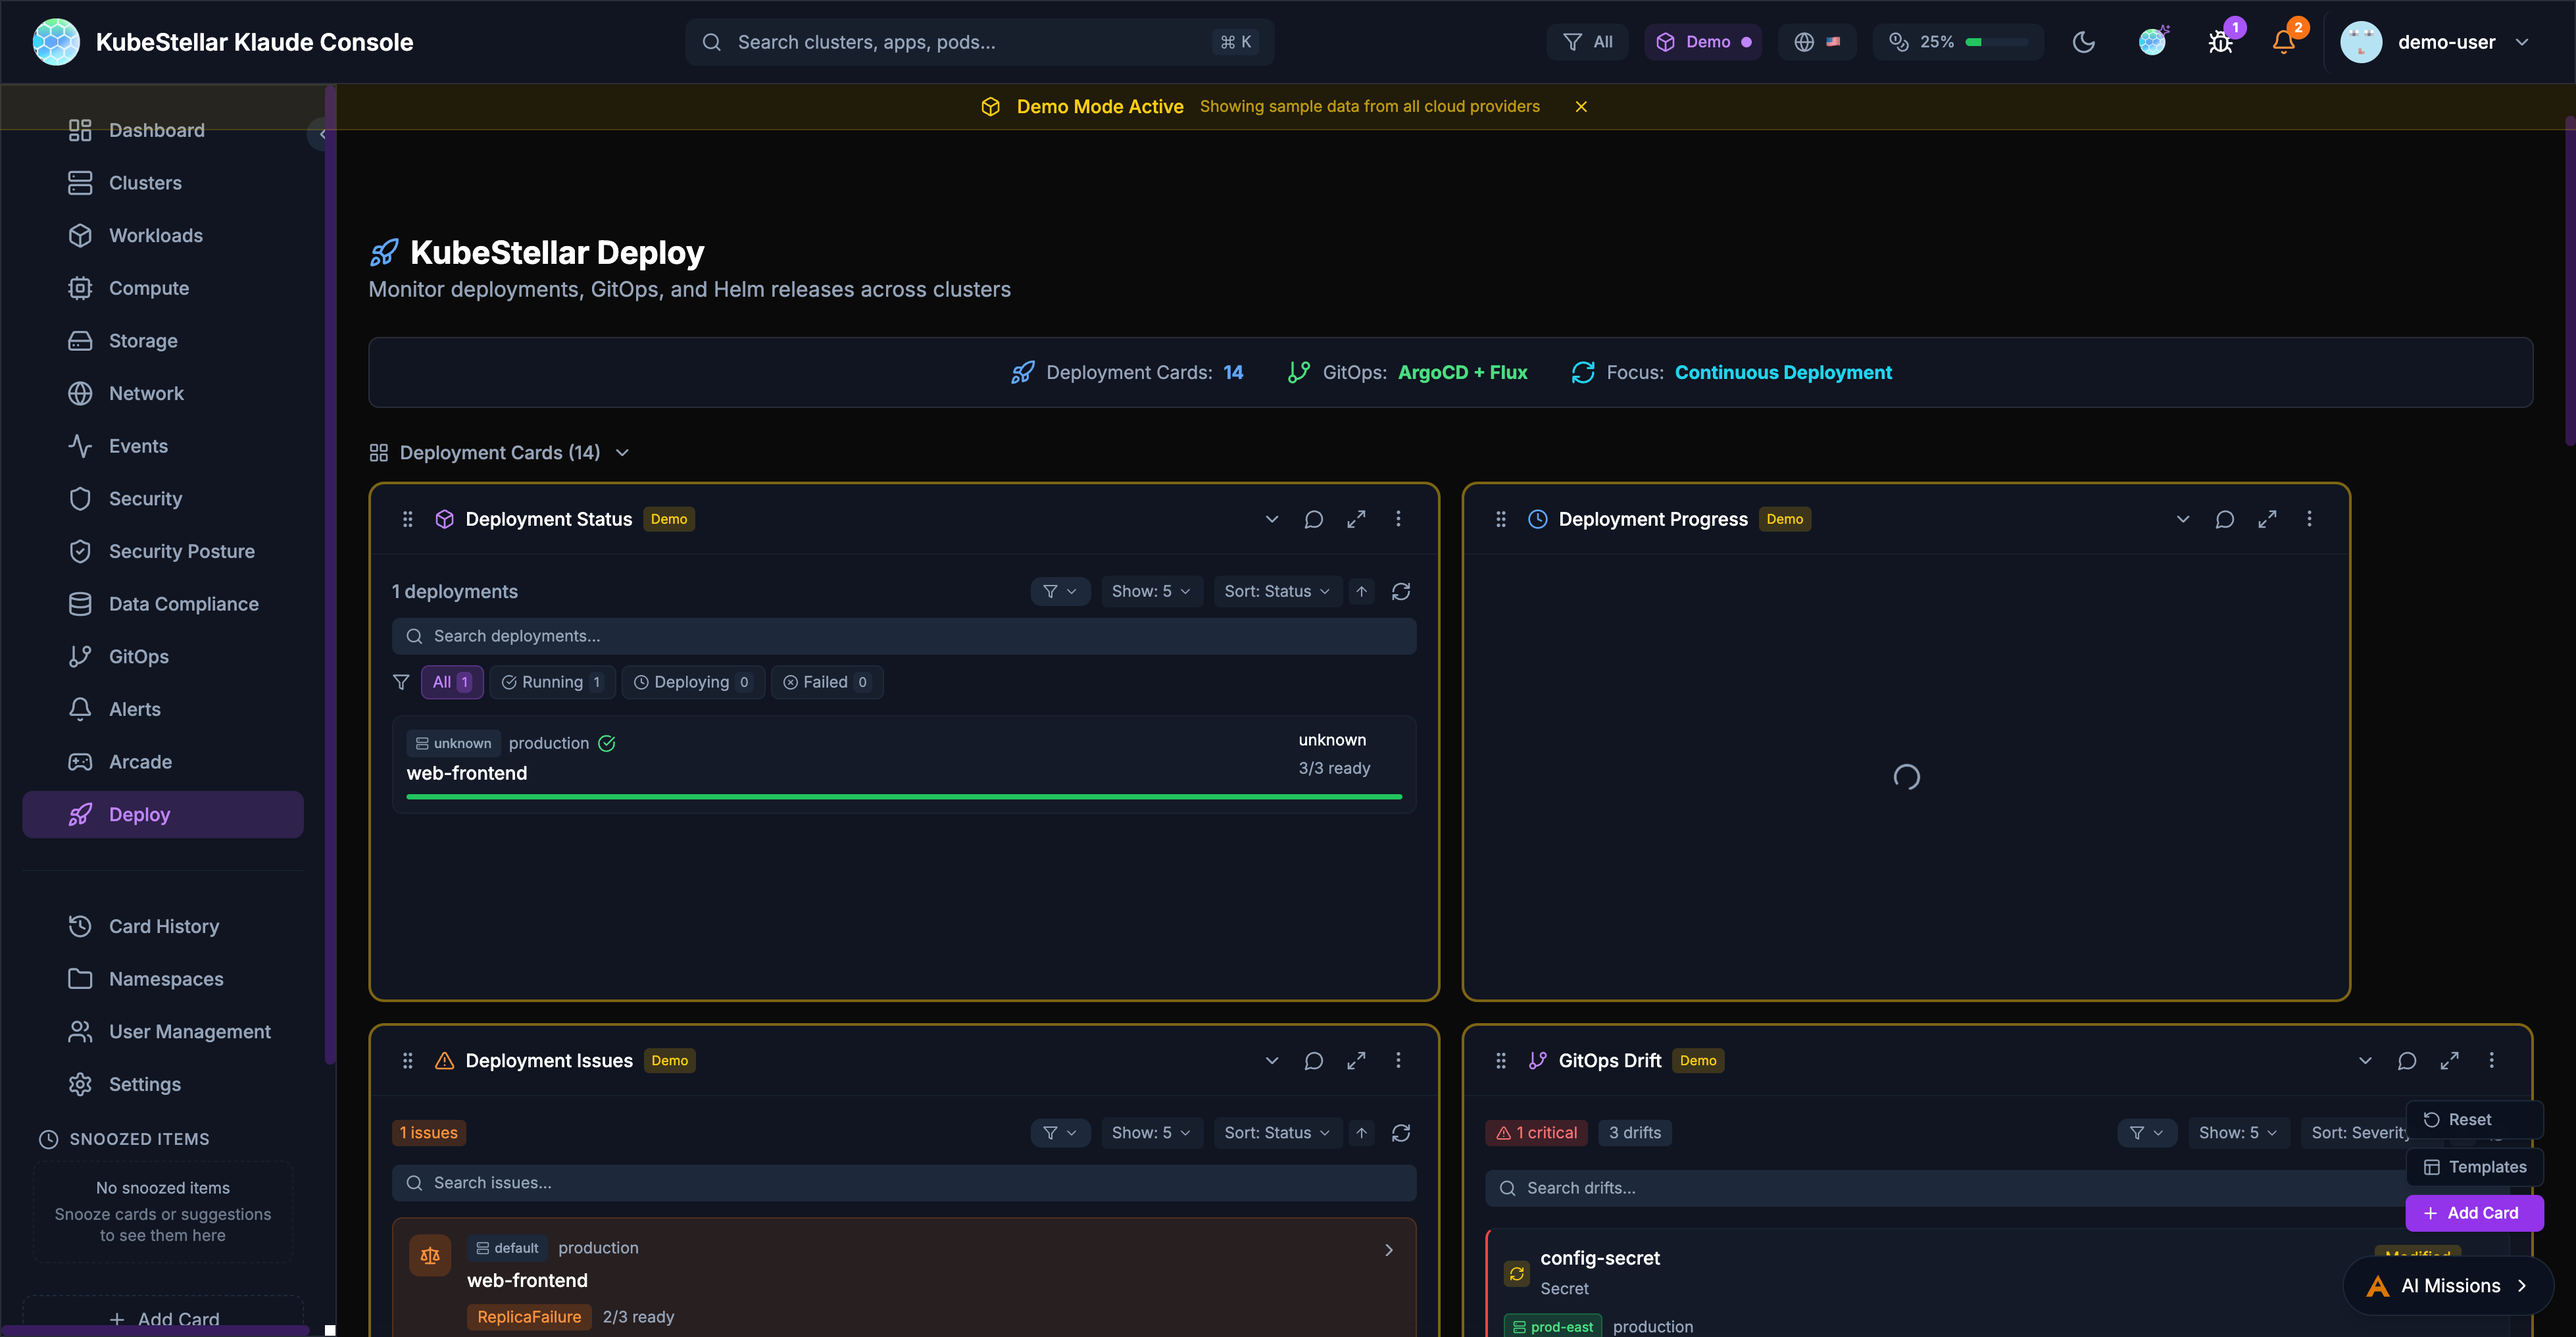Viewport: 2576px width, 1337px height.
Task: Toggle dark mode moon icon
Action: pos(2083,42)
